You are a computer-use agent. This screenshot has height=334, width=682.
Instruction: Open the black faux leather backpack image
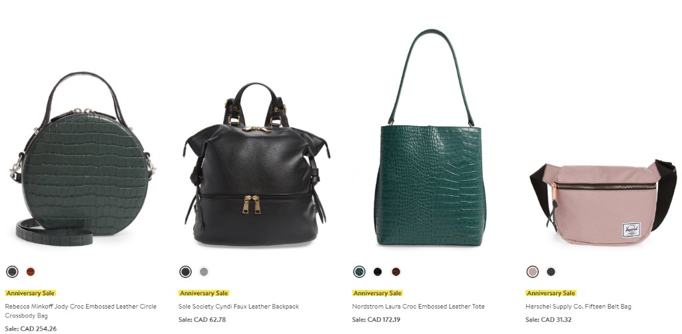click(x=256, y=164)
